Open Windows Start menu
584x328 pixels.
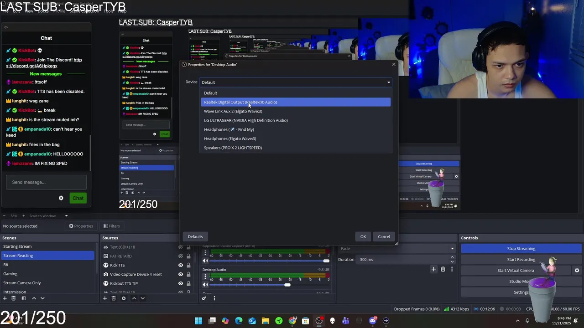[198, 321]
